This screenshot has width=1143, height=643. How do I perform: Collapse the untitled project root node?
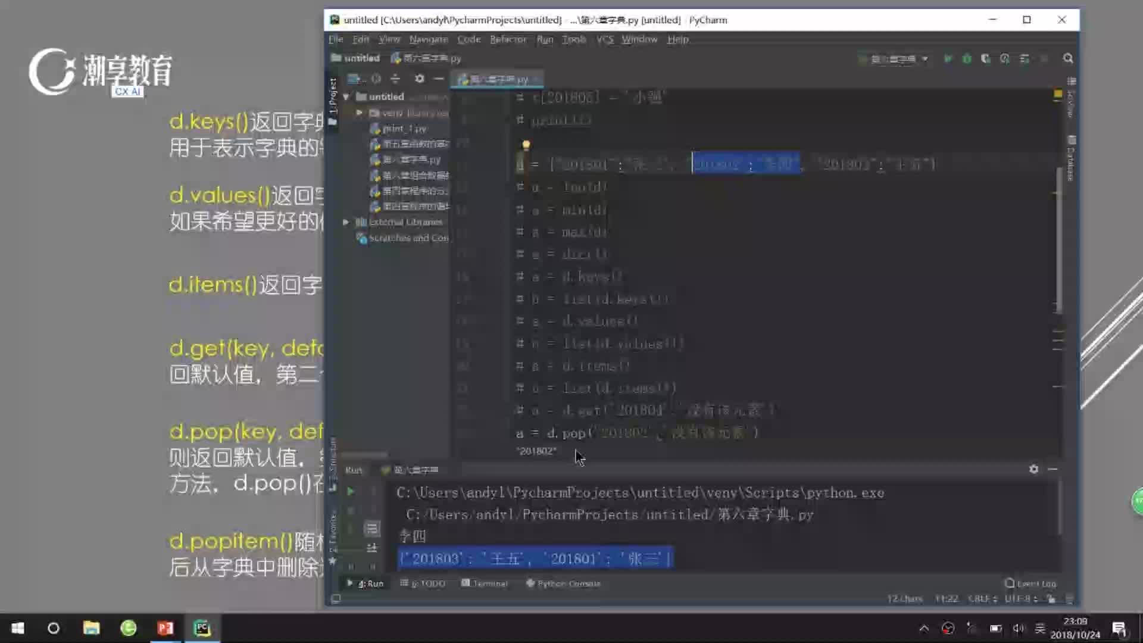pyautogui.click(x=346, y=97)
